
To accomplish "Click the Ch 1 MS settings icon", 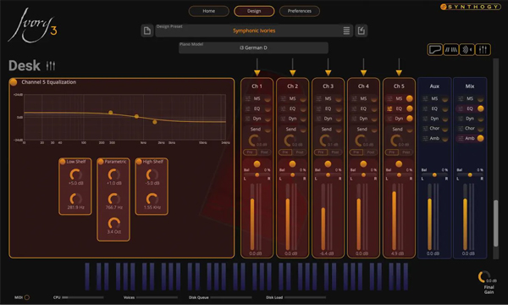I will coord(248,98).
